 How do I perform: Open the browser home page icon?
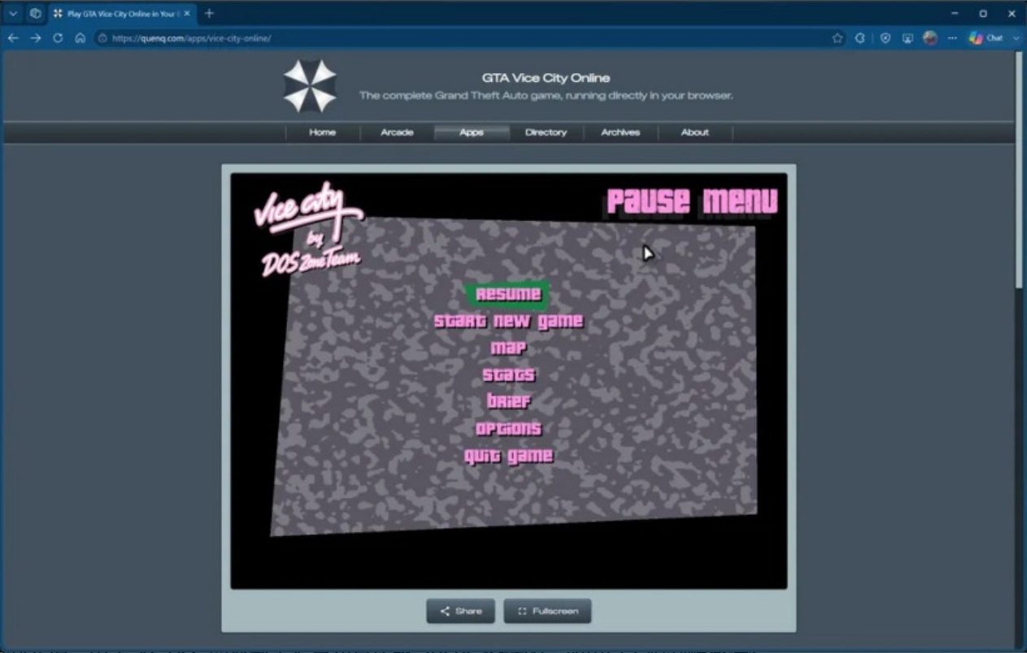point(80,38)
